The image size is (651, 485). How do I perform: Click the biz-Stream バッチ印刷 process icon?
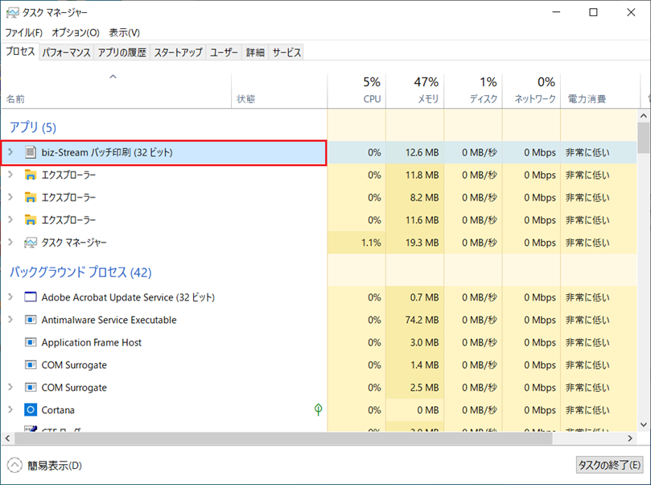click(x=31, y=152)
